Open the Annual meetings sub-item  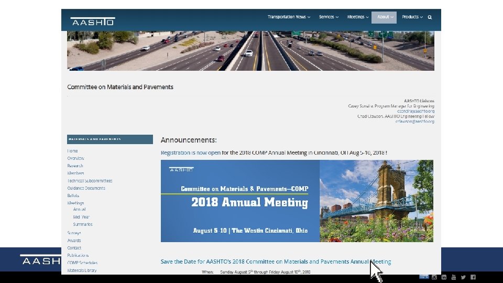coord(79,209)
